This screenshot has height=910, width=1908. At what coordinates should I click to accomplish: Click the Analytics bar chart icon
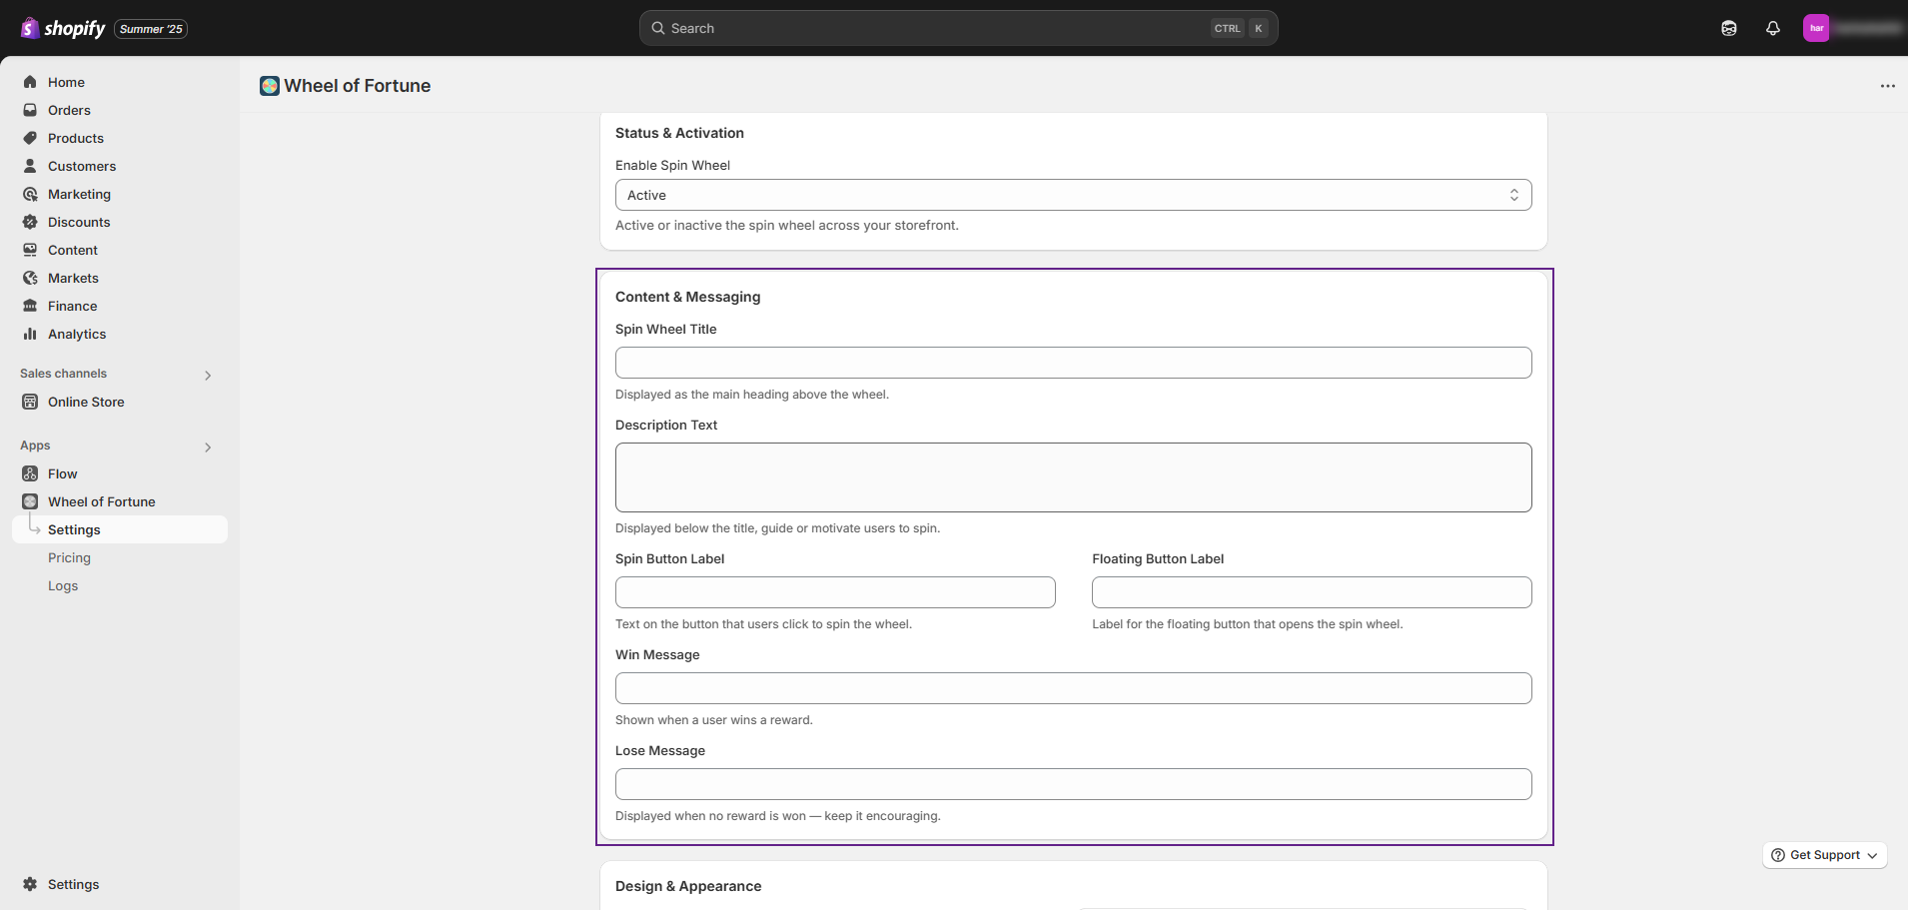30,334
